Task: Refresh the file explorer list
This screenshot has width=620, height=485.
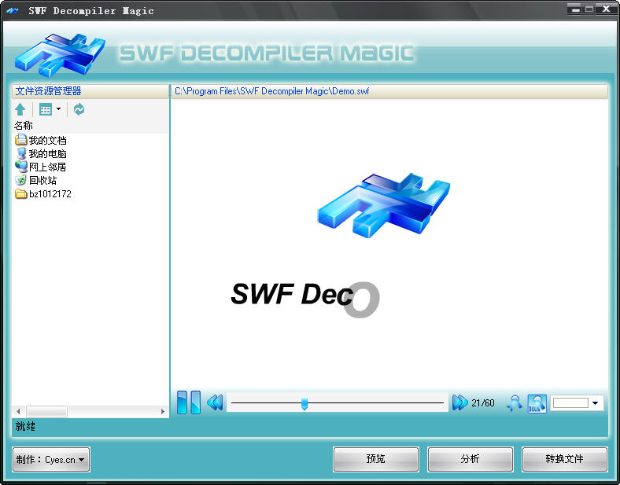Action: (x=79, y=109)
